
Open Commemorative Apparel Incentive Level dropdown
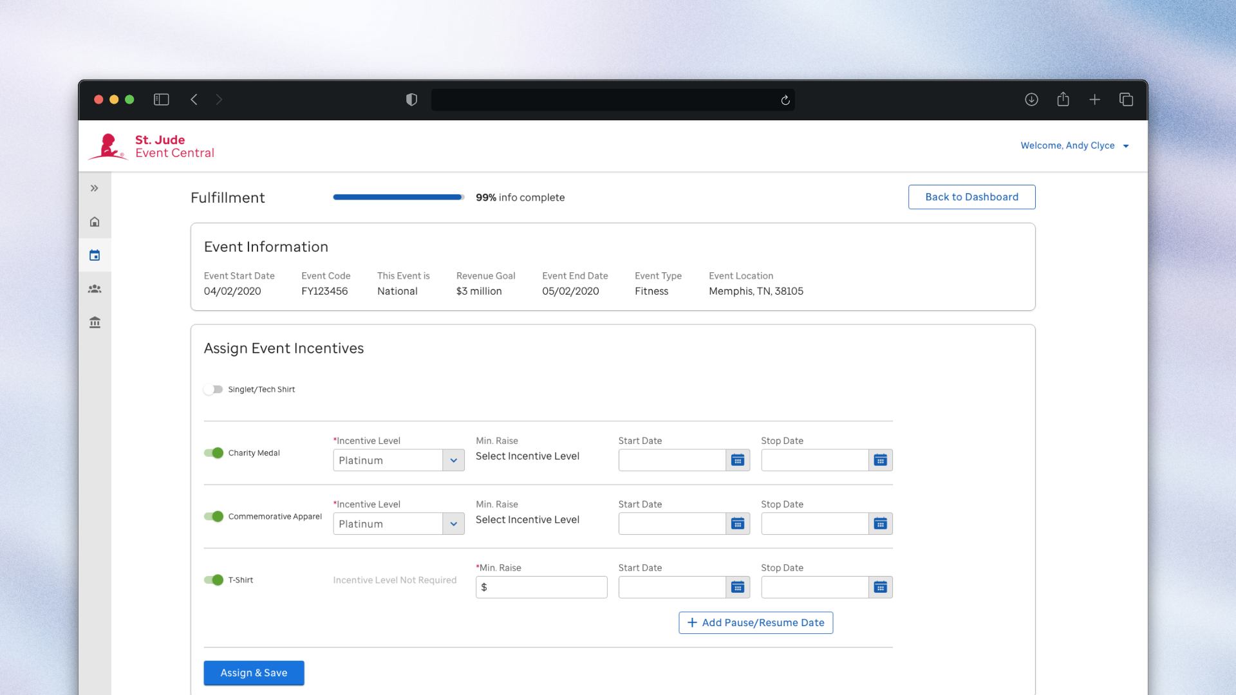tap(398, 524)
